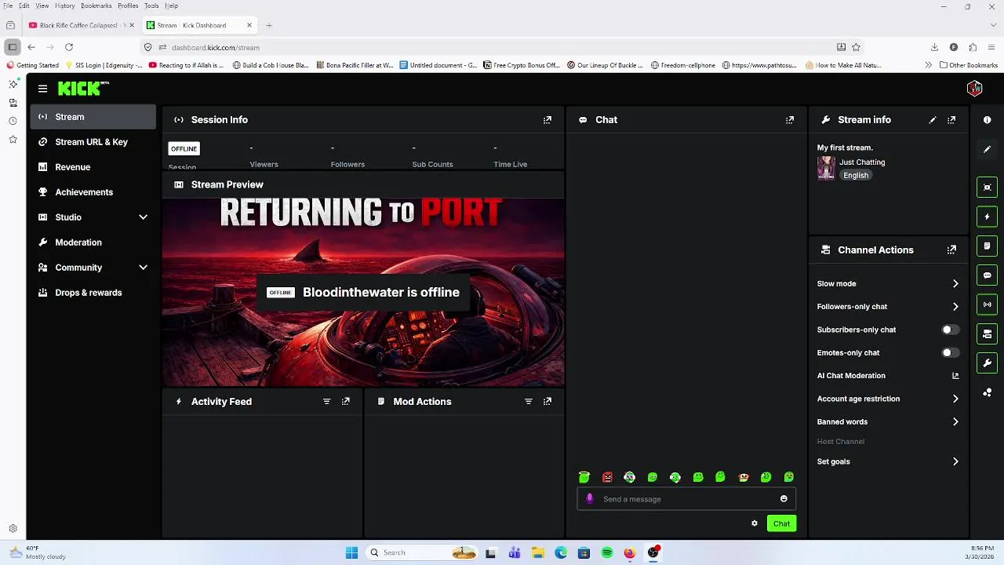
Task: Open Achievements in sidebar
Action: (x=93, y=192)
